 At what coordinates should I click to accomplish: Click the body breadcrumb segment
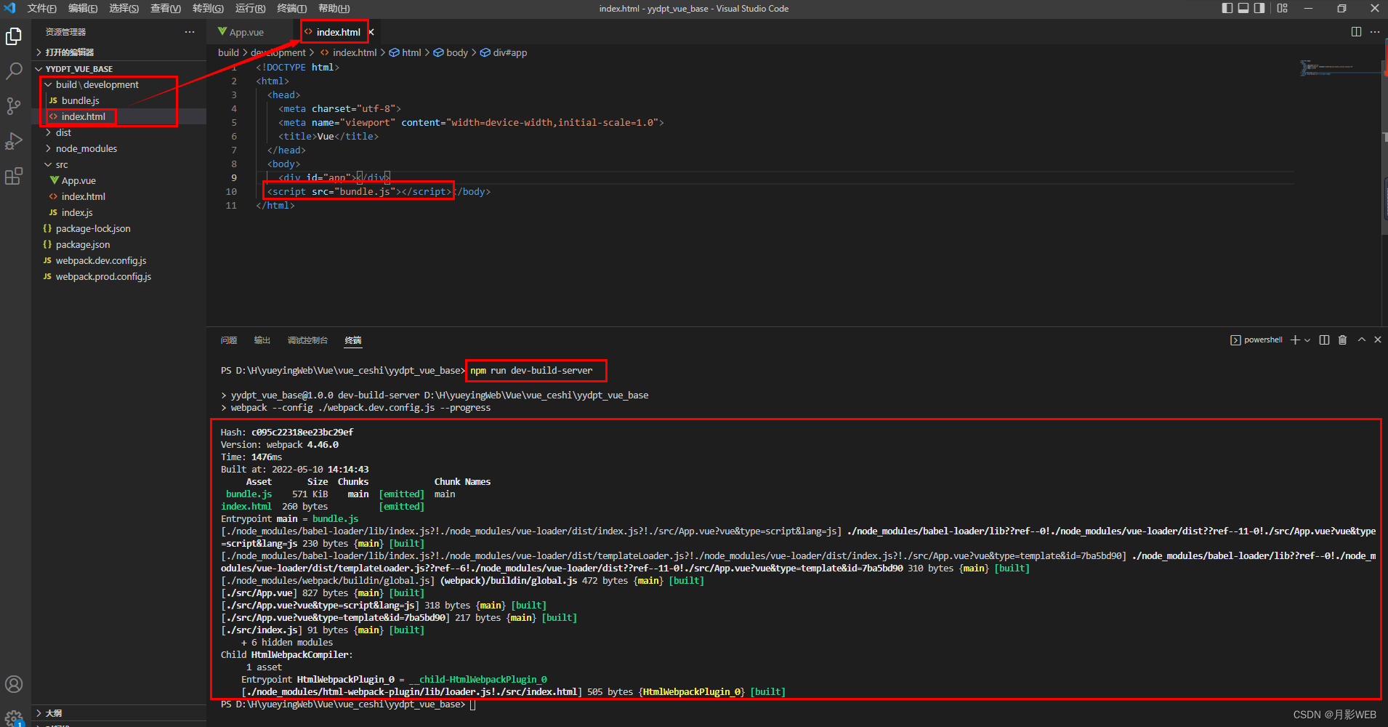pos(451,52)
